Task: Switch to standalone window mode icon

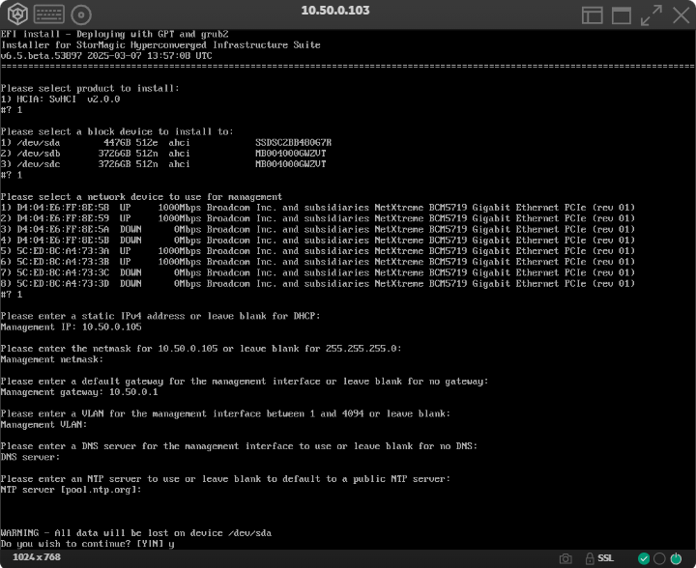Action: click(622, 15)
